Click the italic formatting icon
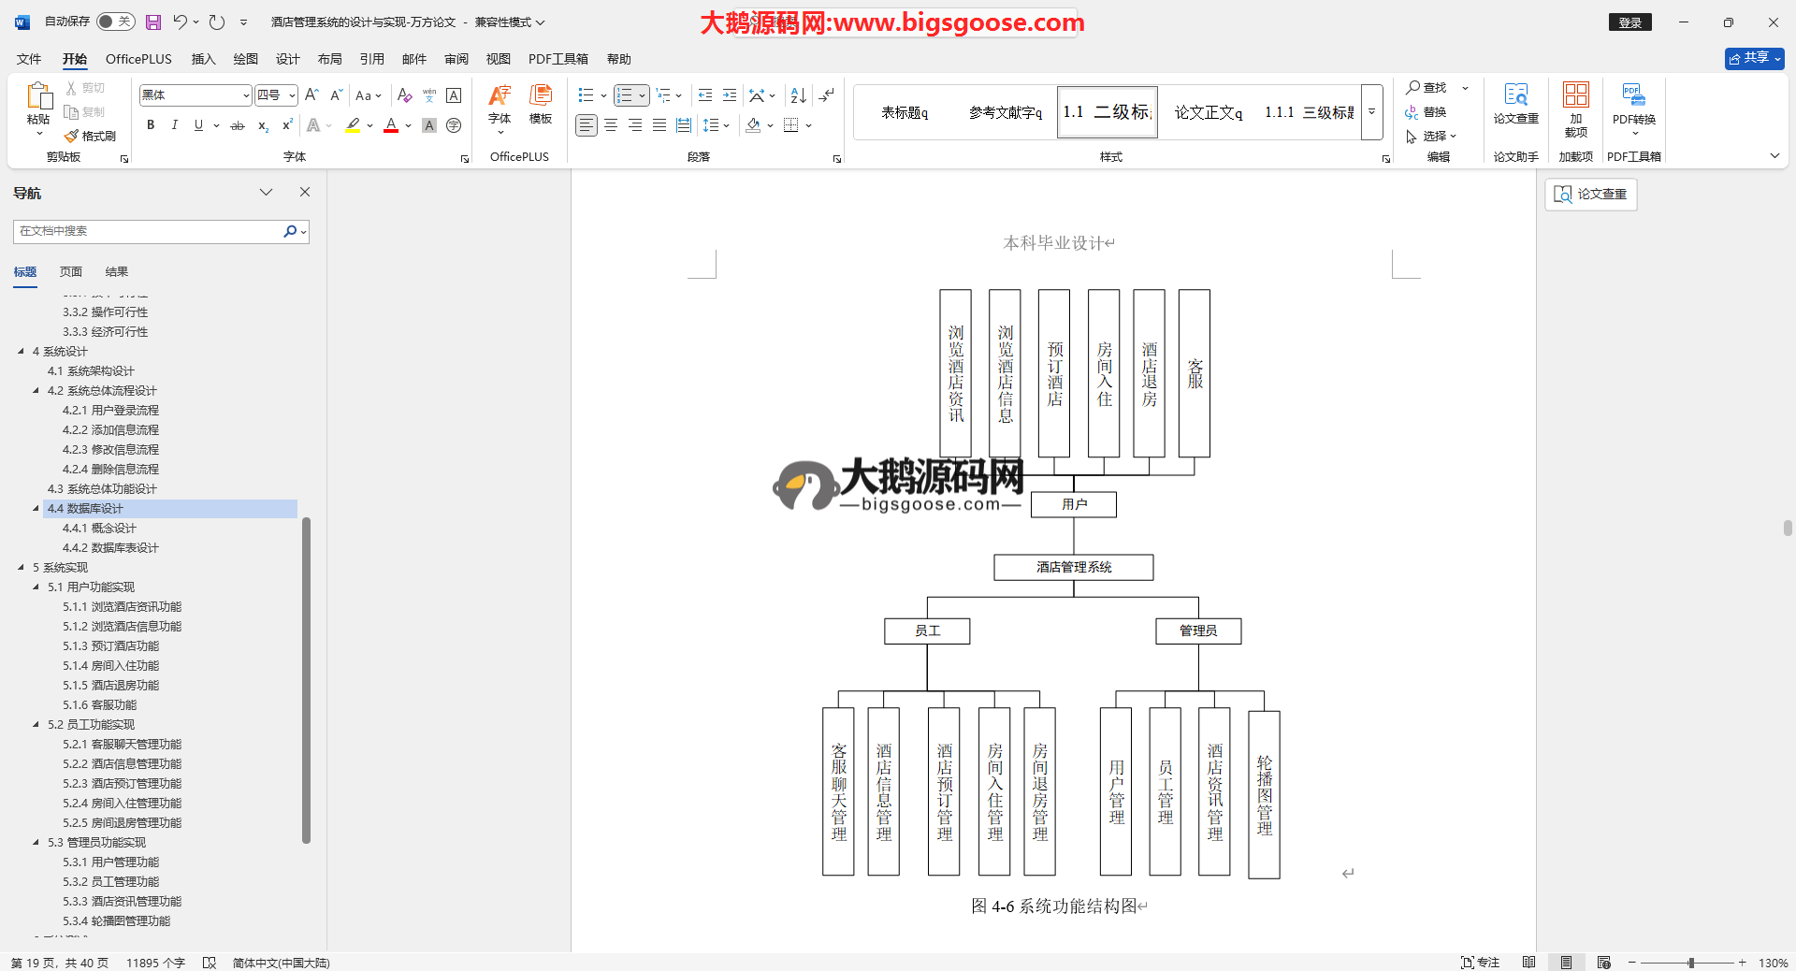The width and height of the screenshot is (1796, 971). 174,125
